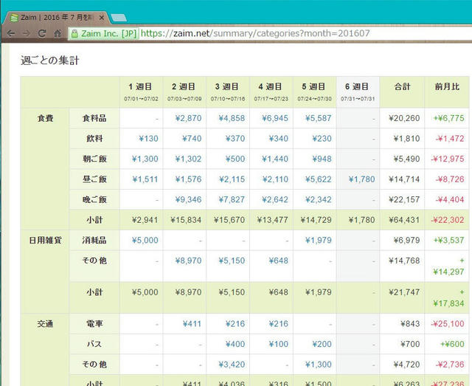The image size is (472, 386).
Task: Open 食料品 week 3 amount ¥4,858
Action: 232,118
